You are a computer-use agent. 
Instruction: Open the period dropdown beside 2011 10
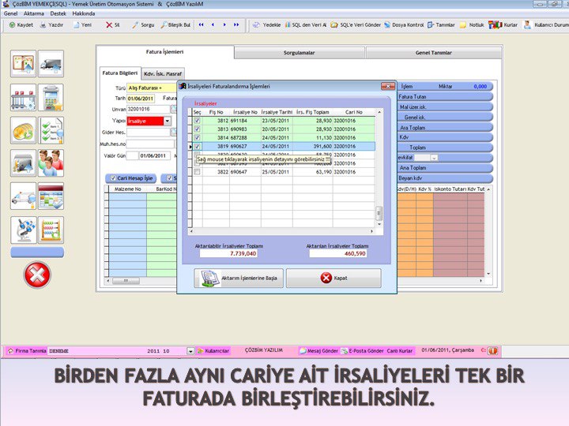tap(190, 350)
